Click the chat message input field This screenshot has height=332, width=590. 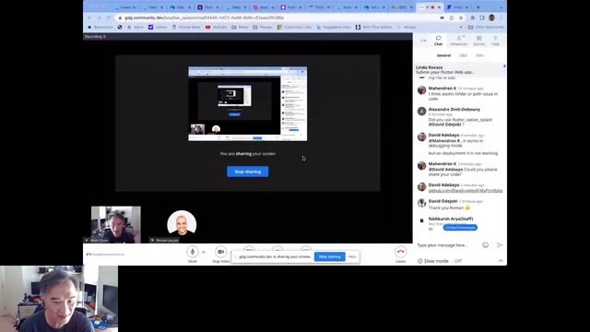[448, 245]
